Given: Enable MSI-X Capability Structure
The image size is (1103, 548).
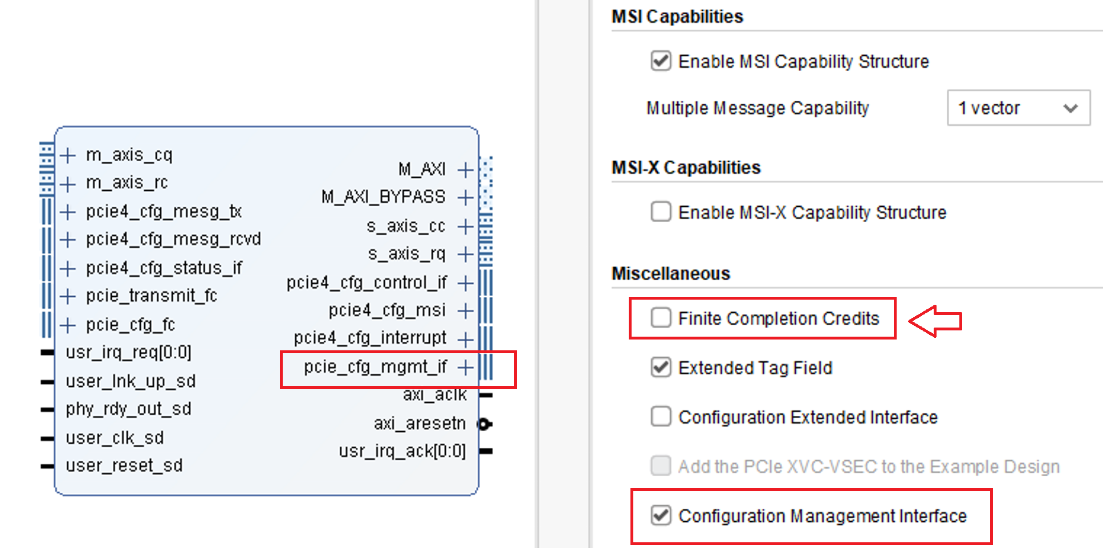Looking at the screenshot, I should click(661, 212).
